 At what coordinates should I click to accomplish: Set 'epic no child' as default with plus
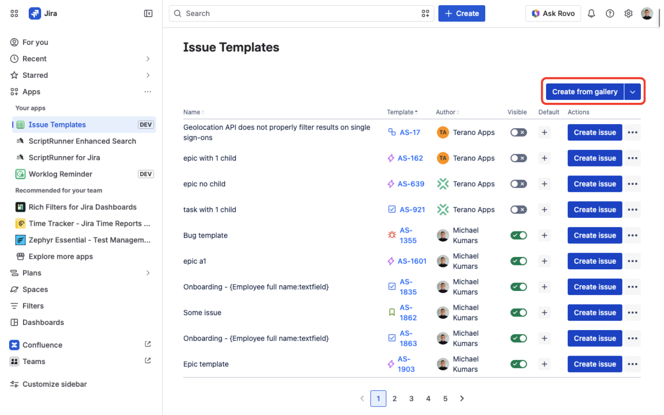coord(544,184)
